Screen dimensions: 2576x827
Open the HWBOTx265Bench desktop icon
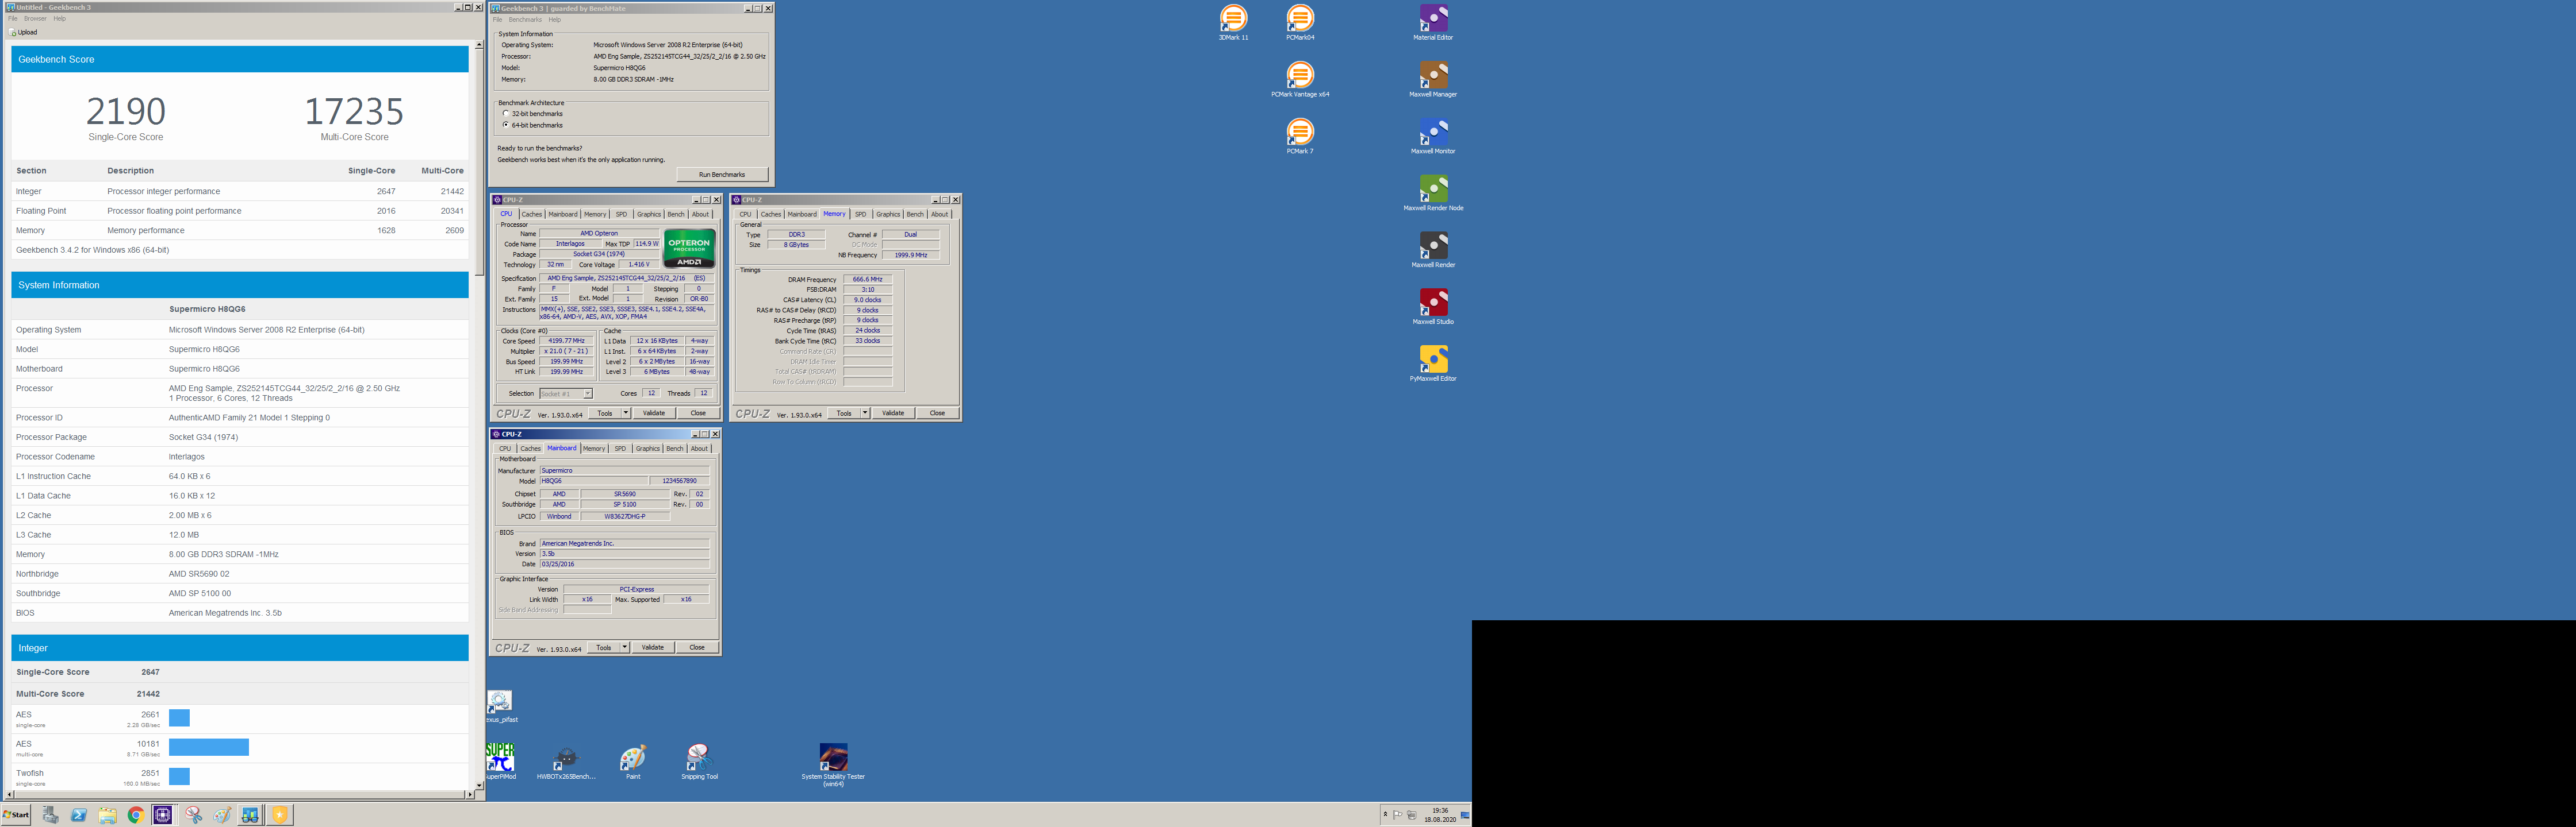566,761
